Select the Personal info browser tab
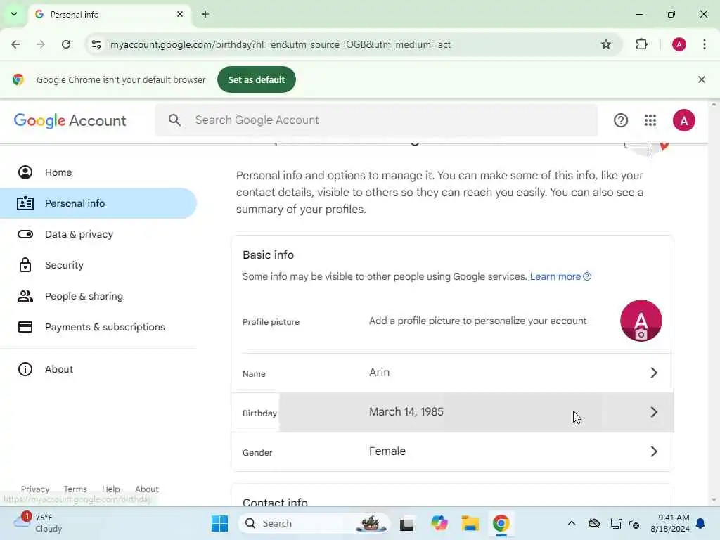Screen dimensions: 720x540 pos(109,15)
